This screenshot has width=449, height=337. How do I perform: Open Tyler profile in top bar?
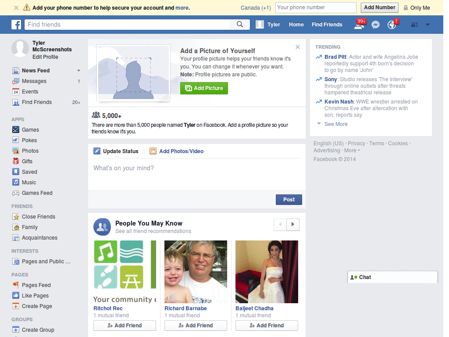coord(268,25)
